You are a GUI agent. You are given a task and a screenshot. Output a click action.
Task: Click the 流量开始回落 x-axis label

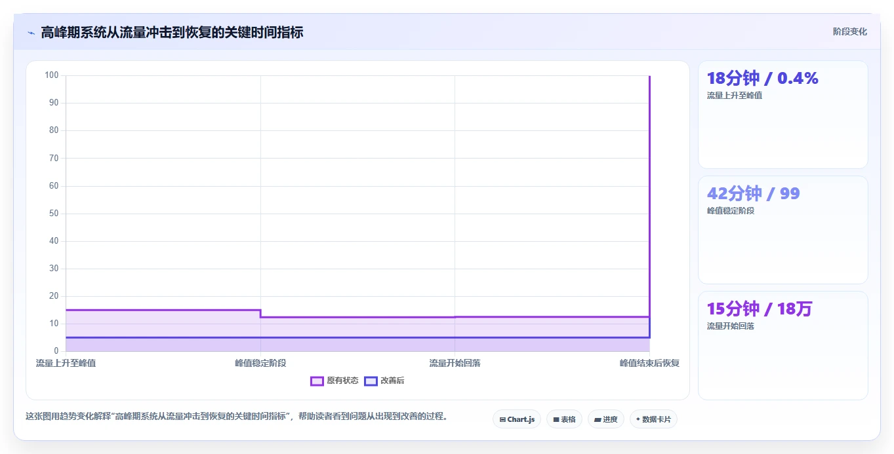point(455,363)
